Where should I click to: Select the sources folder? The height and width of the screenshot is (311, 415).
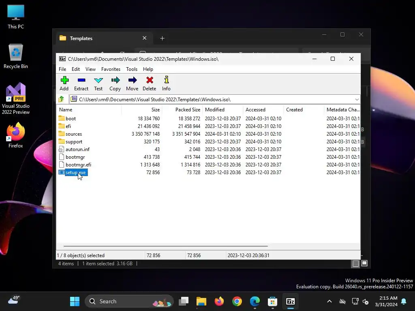pos(74,134)
